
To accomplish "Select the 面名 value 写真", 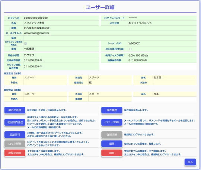I will [x=156, y=94].
